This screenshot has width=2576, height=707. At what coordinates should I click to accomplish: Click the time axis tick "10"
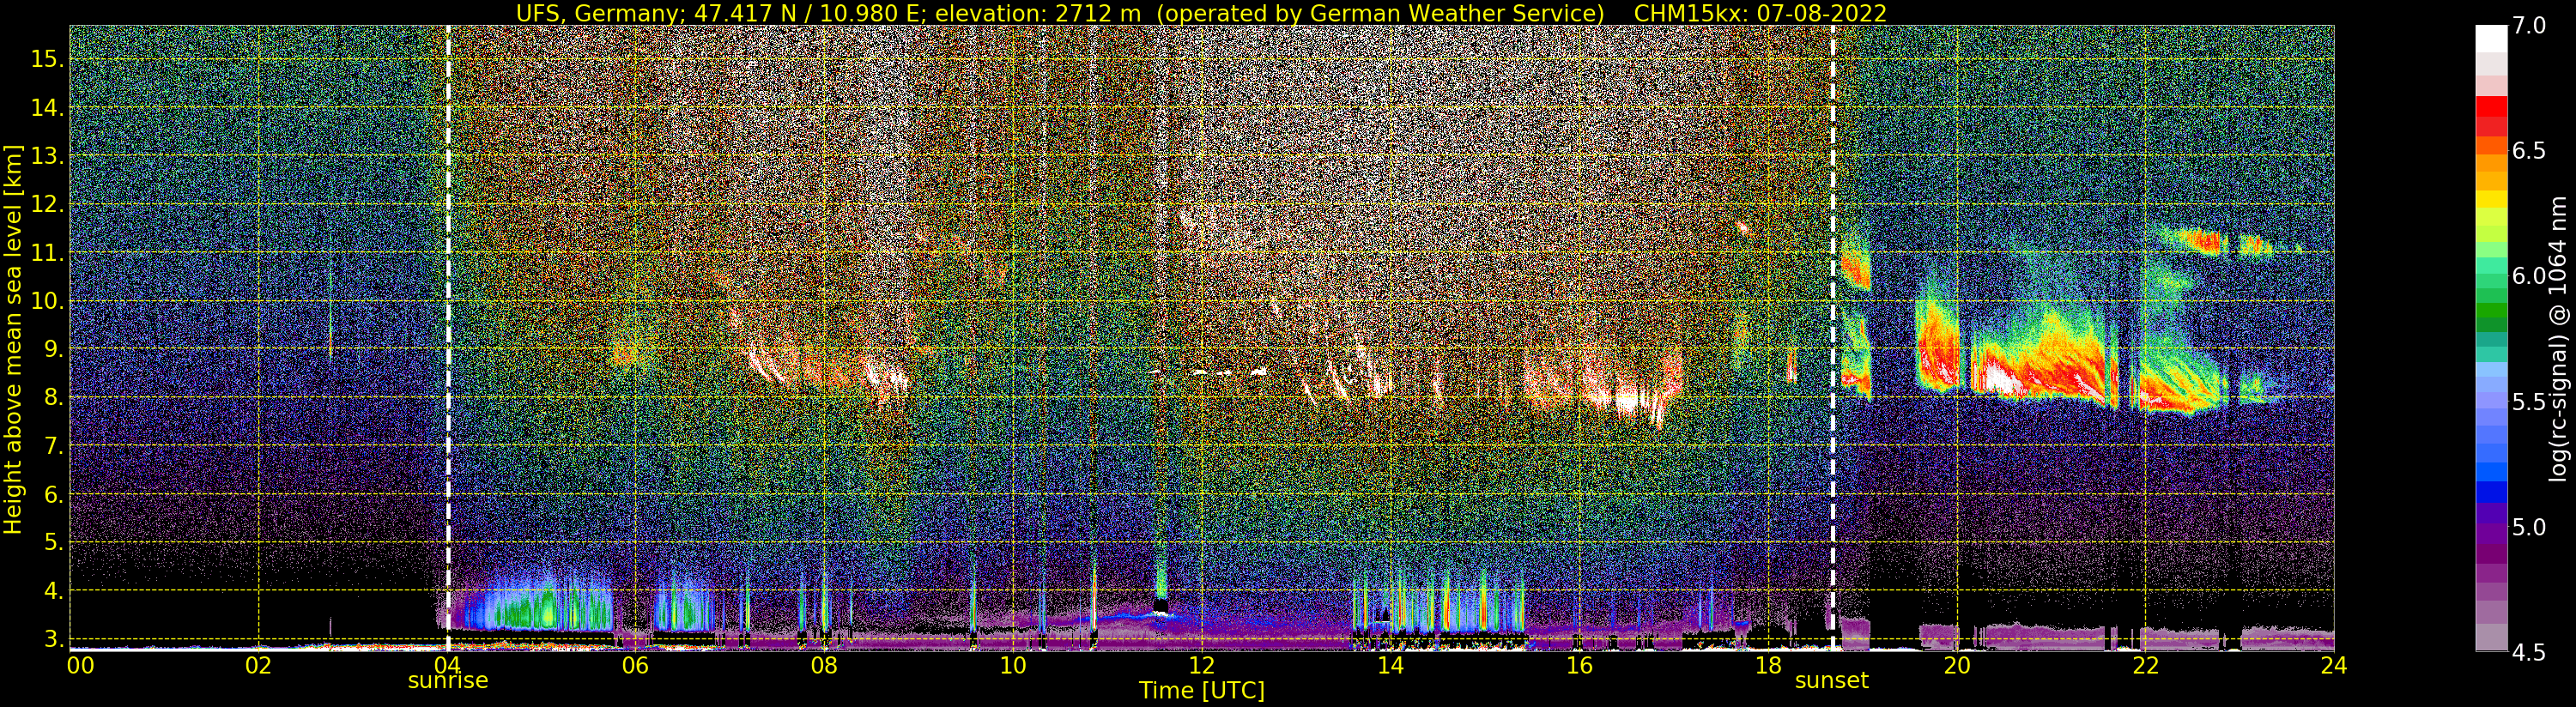[1012, 665]
